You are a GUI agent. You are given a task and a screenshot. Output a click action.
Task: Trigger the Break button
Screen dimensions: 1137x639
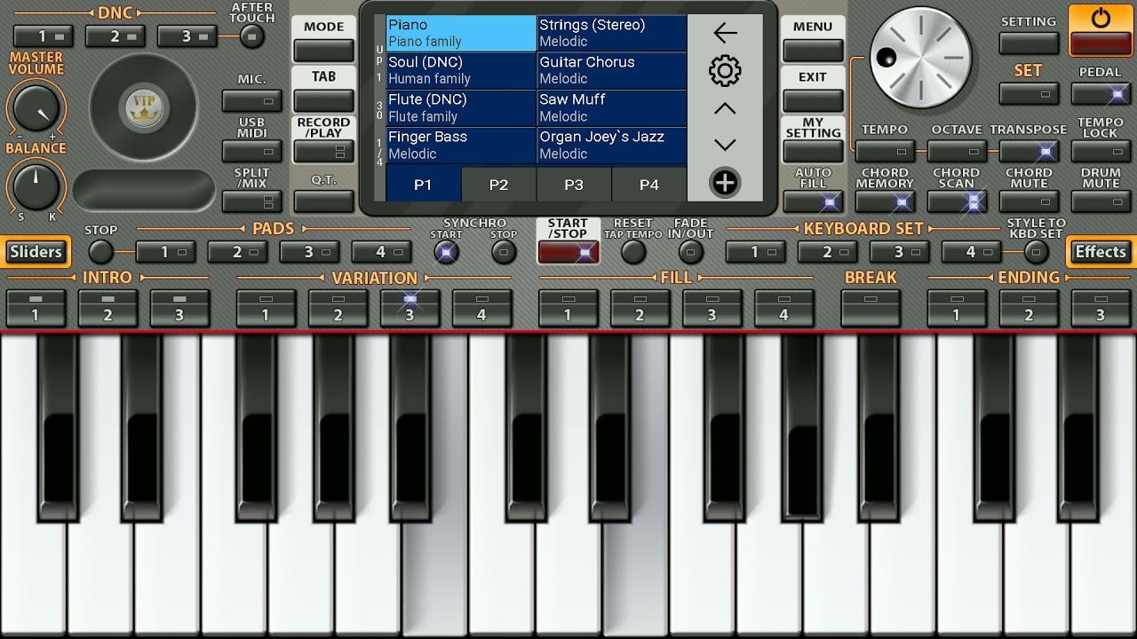click(x=871, y=308)
